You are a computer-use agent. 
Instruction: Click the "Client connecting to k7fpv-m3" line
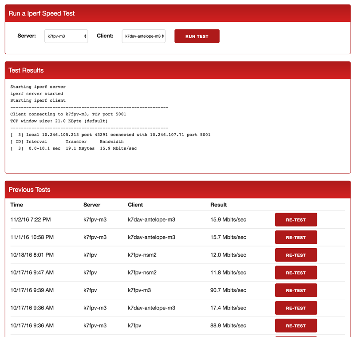(x=68, y=114)
